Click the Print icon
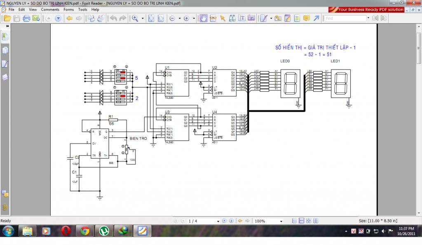The width and height of the screenshot is (422, 245). point(26,18)
